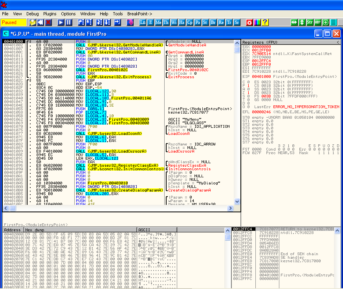Viewport: 343px width, 289px height.
Task: Open the rainbow appearance colors icon
Action: click(x=257, y=22)
